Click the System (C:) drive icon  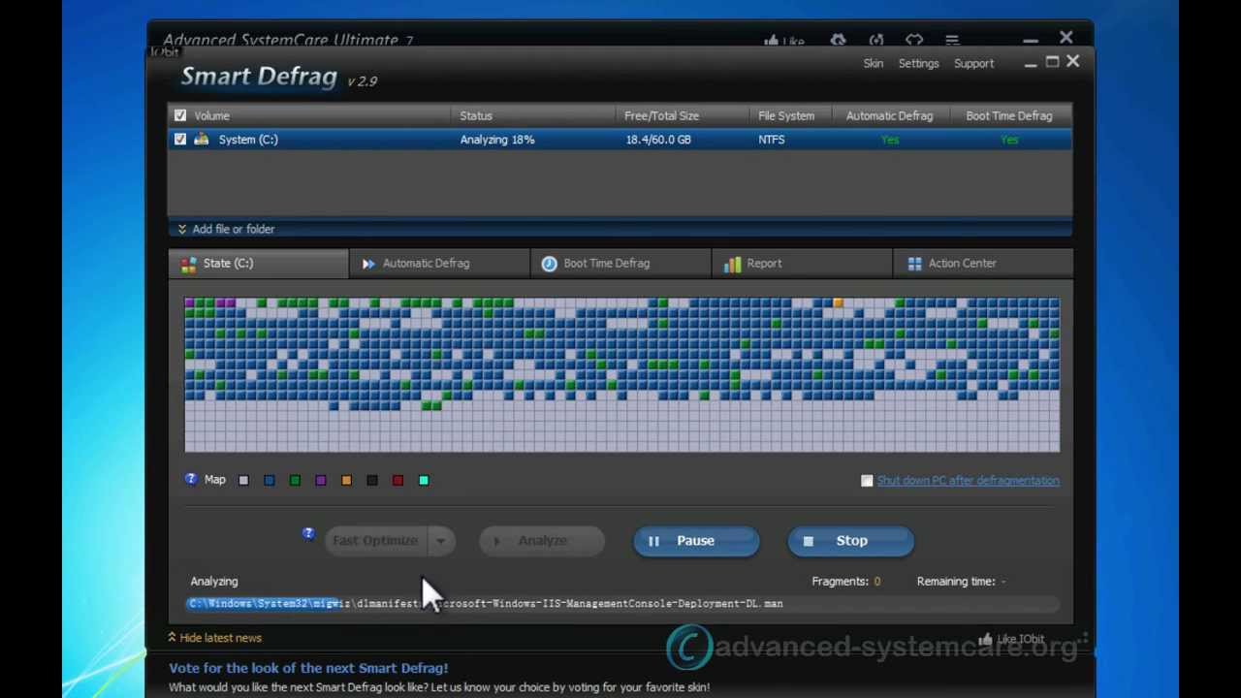click(x=202, y=140)
